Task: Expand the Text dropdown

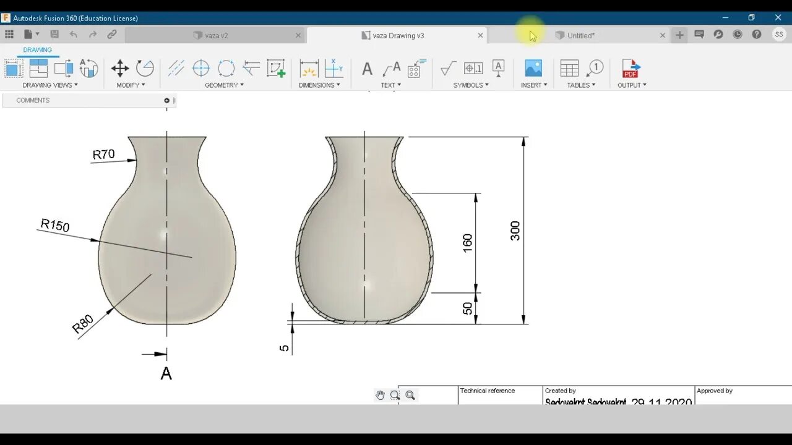Action: (x=391, y=85)
